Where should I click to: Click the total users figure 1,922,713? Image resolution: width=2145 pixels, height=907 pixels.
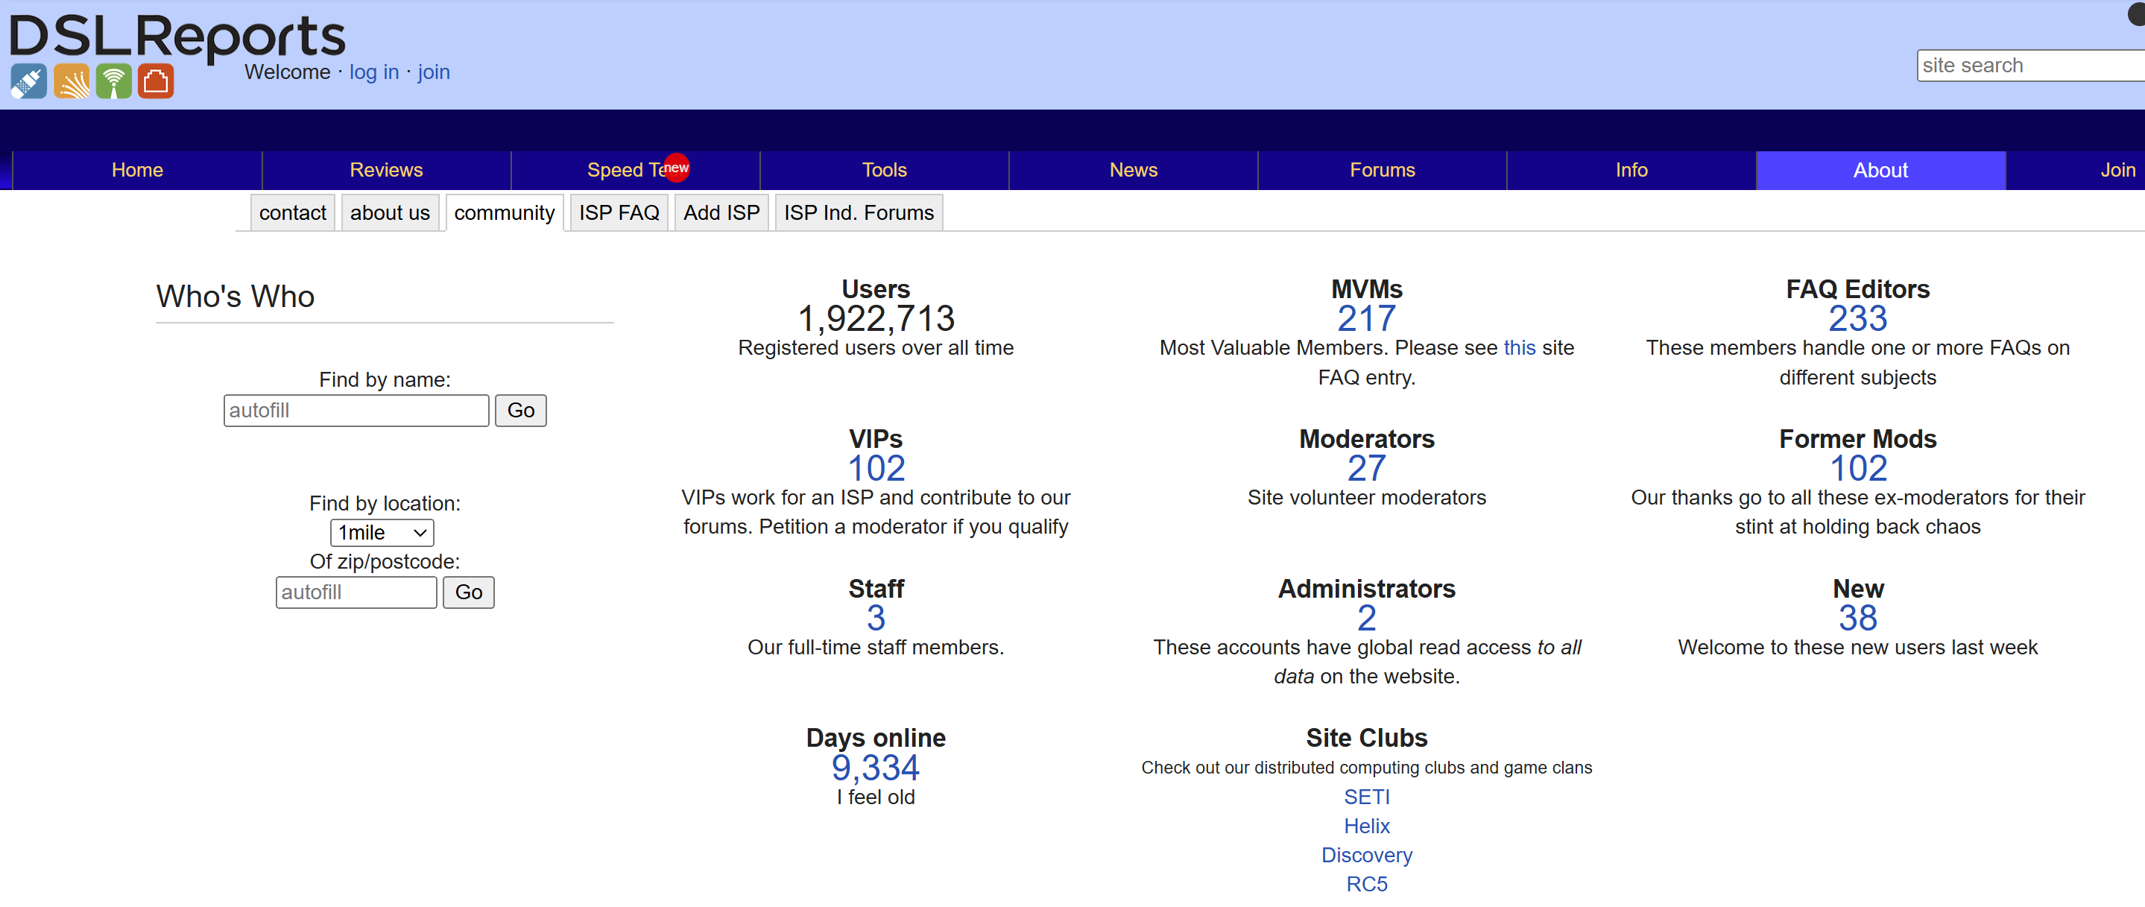(876, 318)
